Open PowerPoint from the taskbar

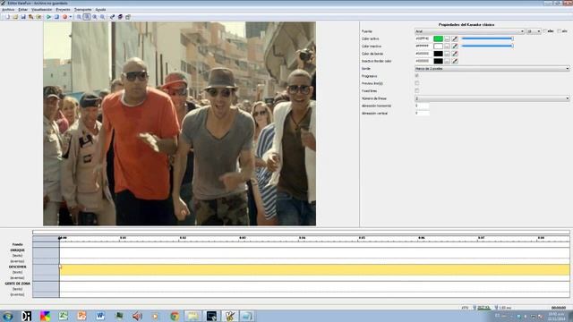point(81,316)
